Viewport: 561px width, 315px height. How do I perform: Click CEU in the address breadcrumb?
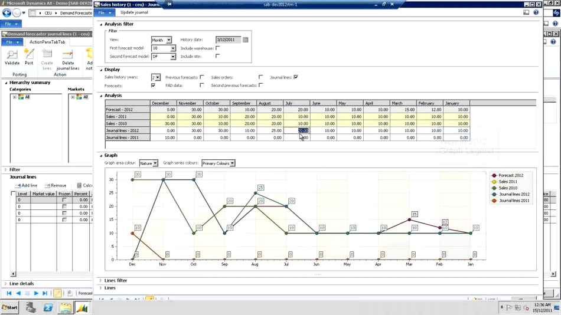pyautogui.click(x=48, y=13)
